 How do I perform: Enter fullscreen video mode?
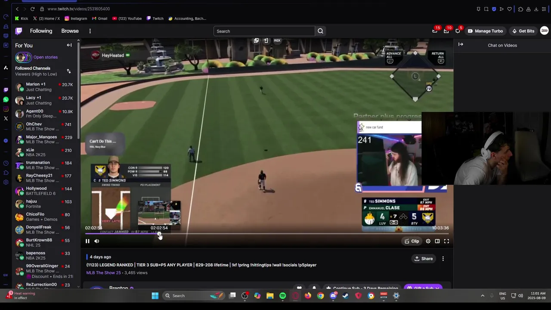pyautogui.click(x=446, y=241)
